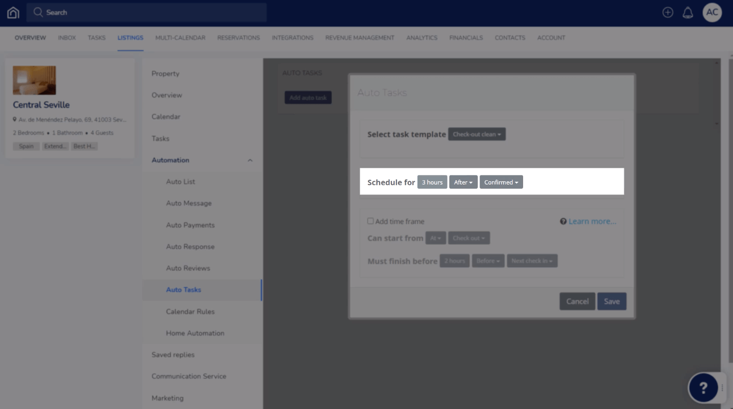Switch to the RESERVATIONS tab
733x409 pixels.
point(238,37)
